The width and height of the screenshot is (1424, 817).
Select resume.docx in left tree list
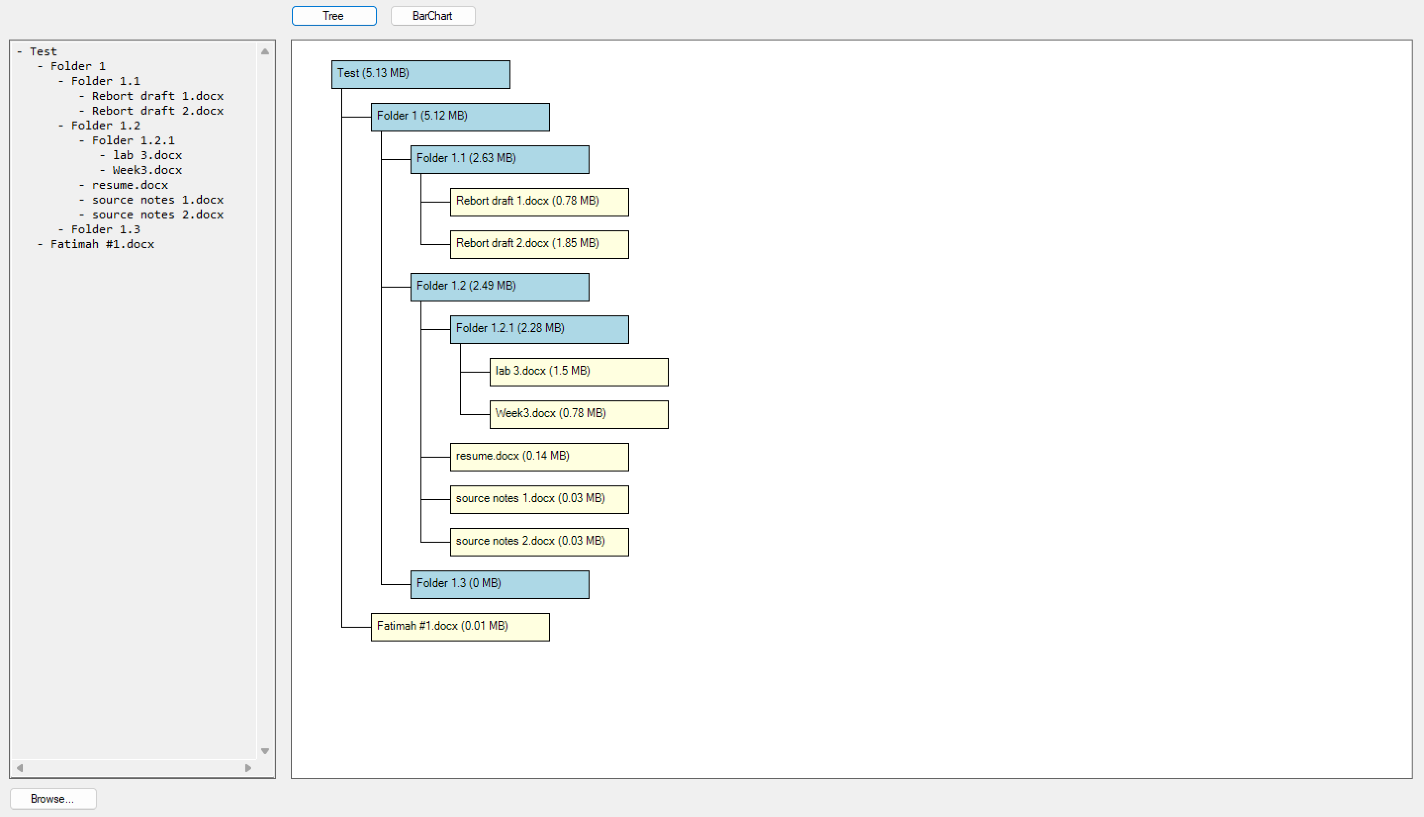pyautogui.click(x=130, y=185)
